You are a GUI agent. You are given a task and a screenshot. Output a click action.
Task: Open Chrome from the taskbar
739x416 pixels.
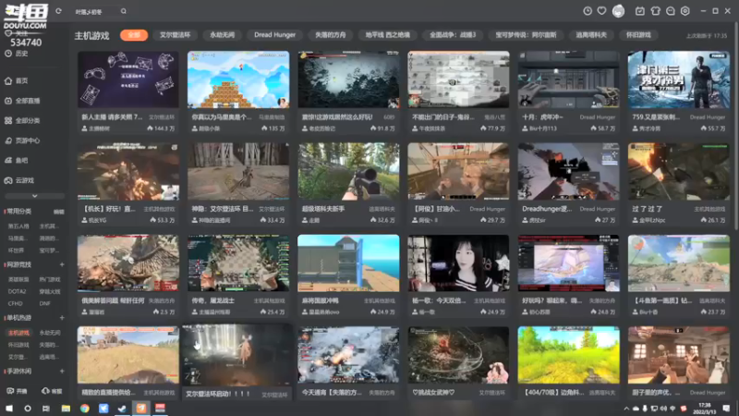click(85, 409)
